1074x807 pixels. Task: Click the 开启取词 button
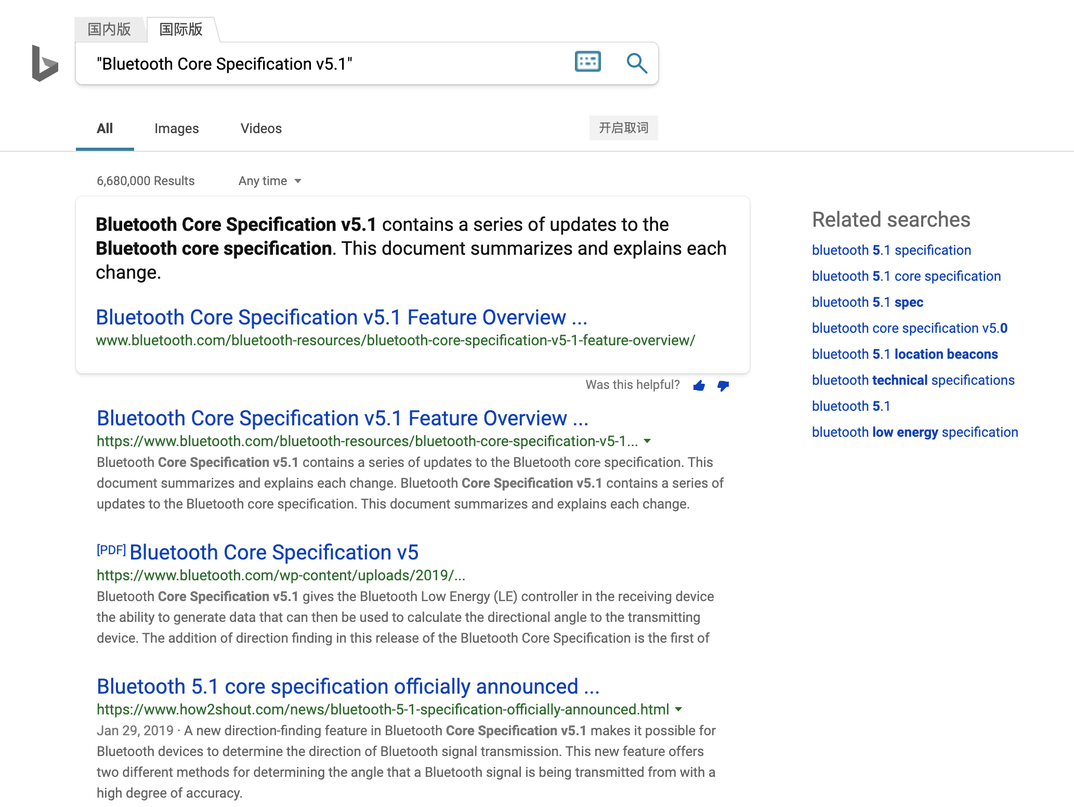[x=623, y=128]
